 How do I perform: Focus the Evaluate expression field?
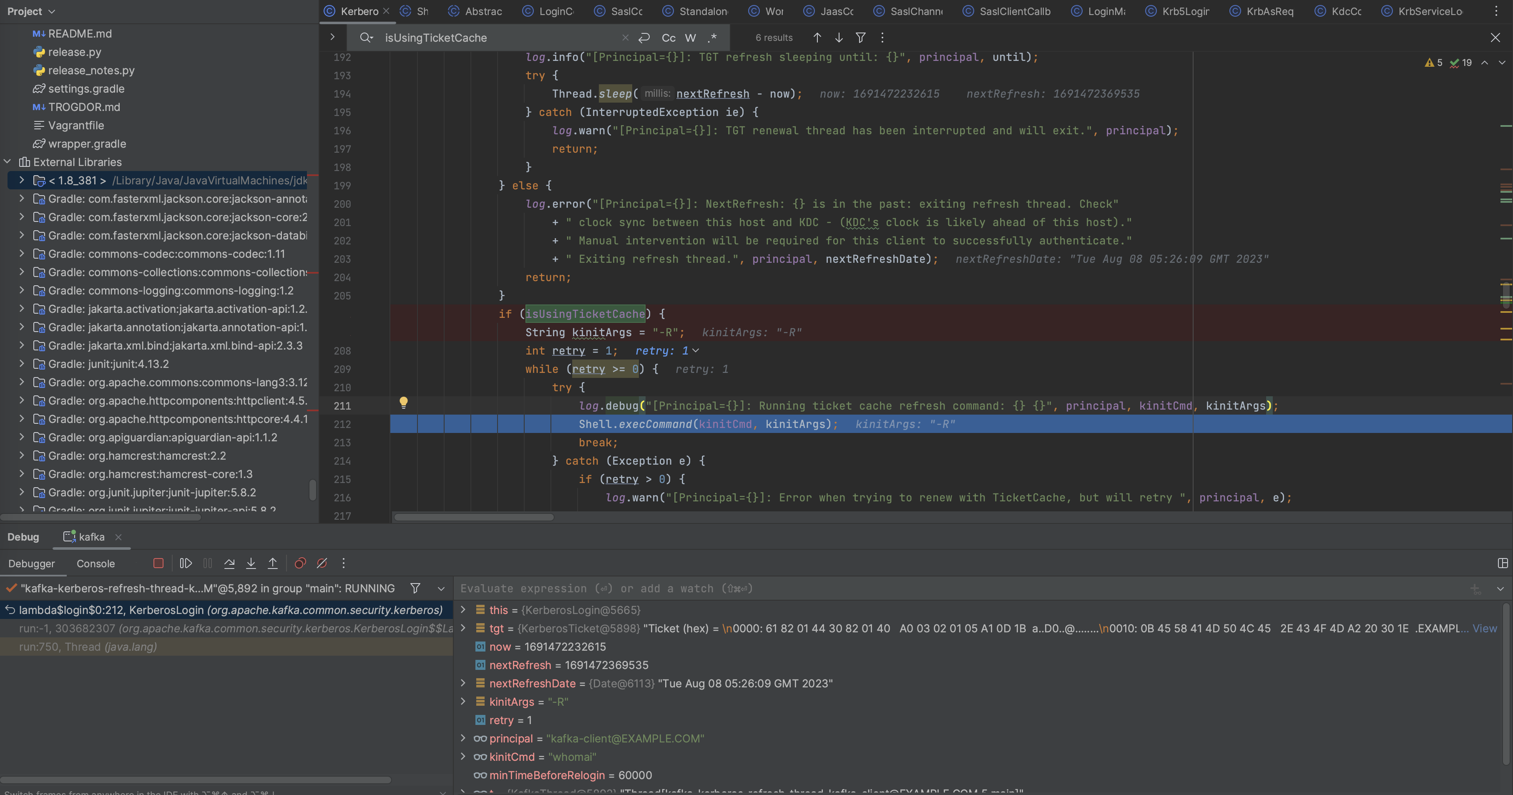[x=958, y=589]
